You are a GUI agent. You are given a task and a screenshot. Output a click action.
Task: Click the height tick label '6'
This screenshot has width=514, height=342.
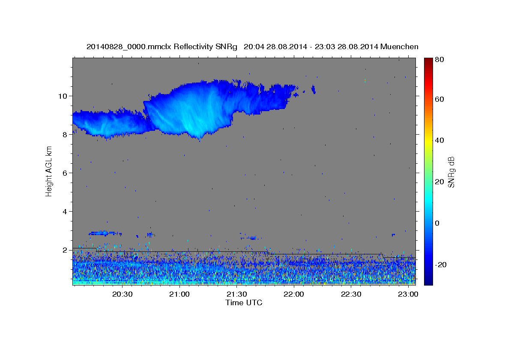[64, 173]
